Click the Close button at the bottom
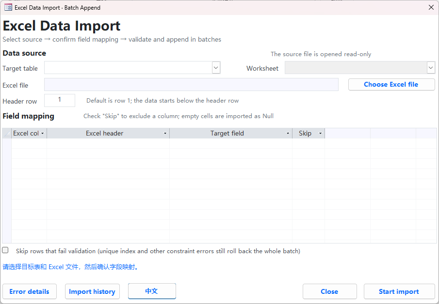This screenshot has height=304, width=439. (329, 291)
